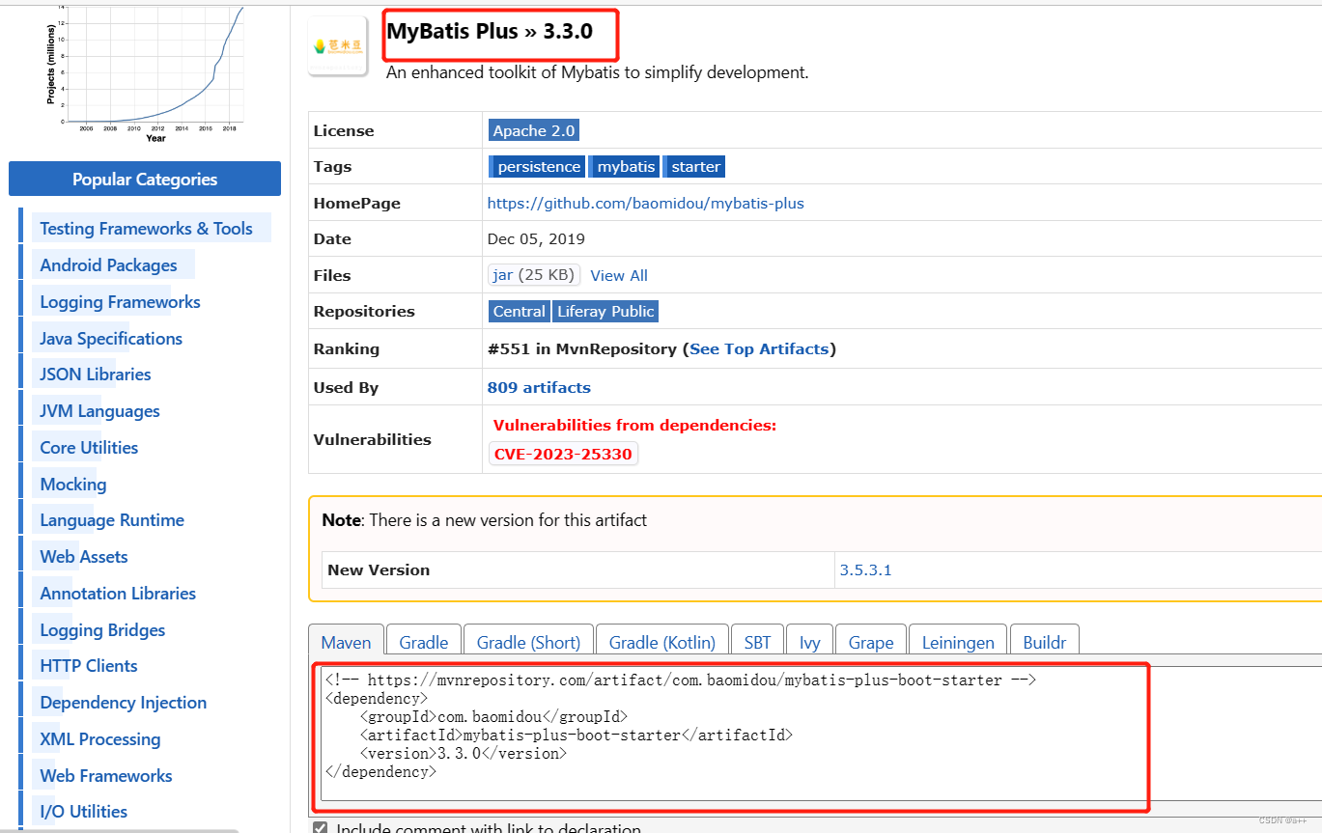The width and height of the screenshot is (1322, 833).
Task: Click the CVE-2023-25330 vulnerability link
Action: click(x=563, y=453)
